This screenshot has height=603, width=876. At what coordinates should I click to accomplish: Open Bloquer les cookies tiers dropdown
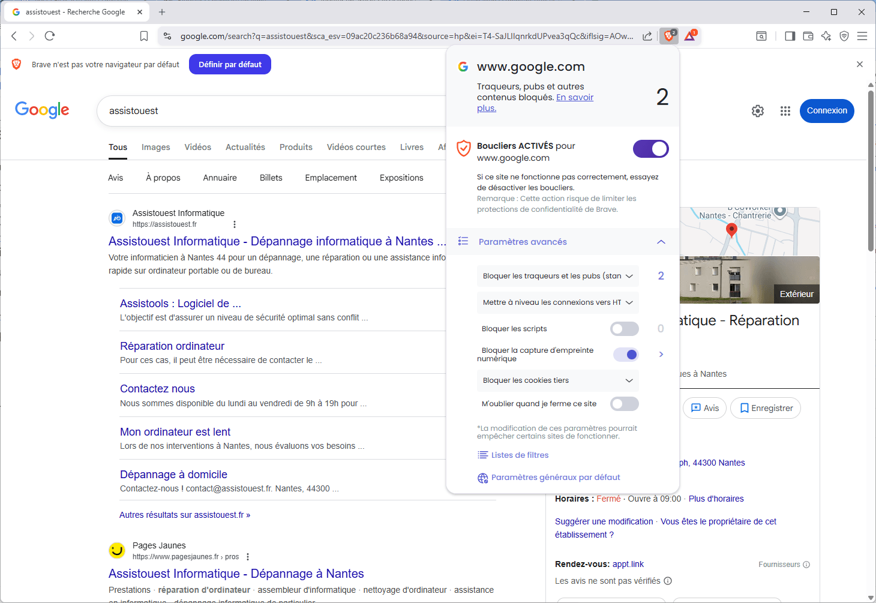[558, 380]
